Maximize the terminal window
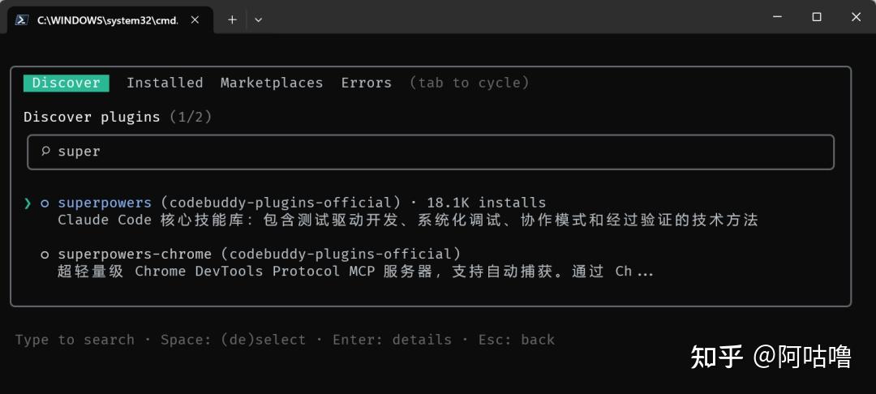Image resolution: width=876 pixels, height=394 pixels. (817, 17)
